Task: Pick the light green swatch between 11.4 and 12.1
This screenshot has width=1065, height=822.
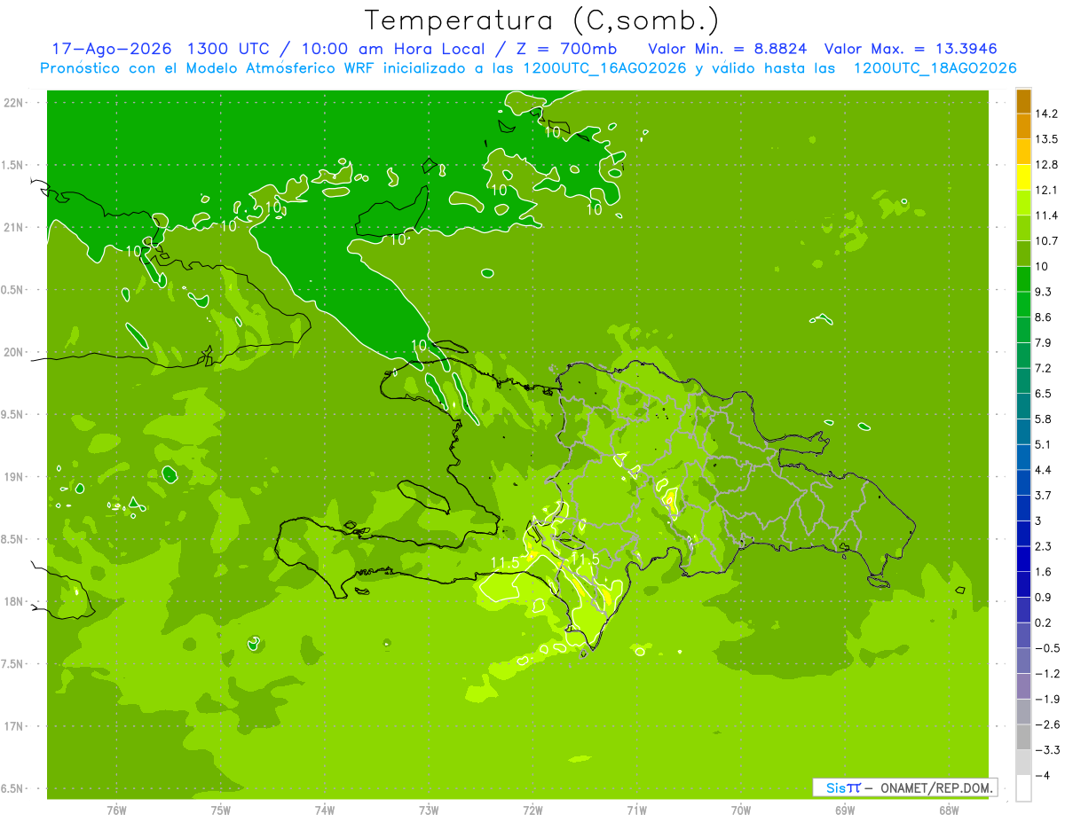Action: point(1023,203)
